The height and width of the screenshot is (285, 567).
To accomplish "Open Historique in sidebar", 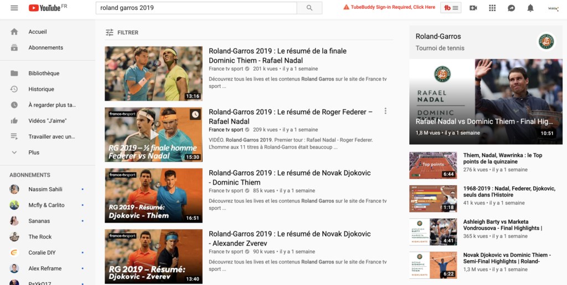I will click(x=41, y=89).
